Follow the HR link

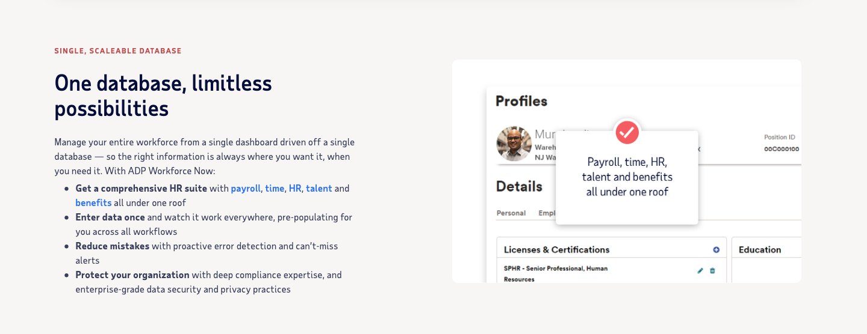(295, 189)
